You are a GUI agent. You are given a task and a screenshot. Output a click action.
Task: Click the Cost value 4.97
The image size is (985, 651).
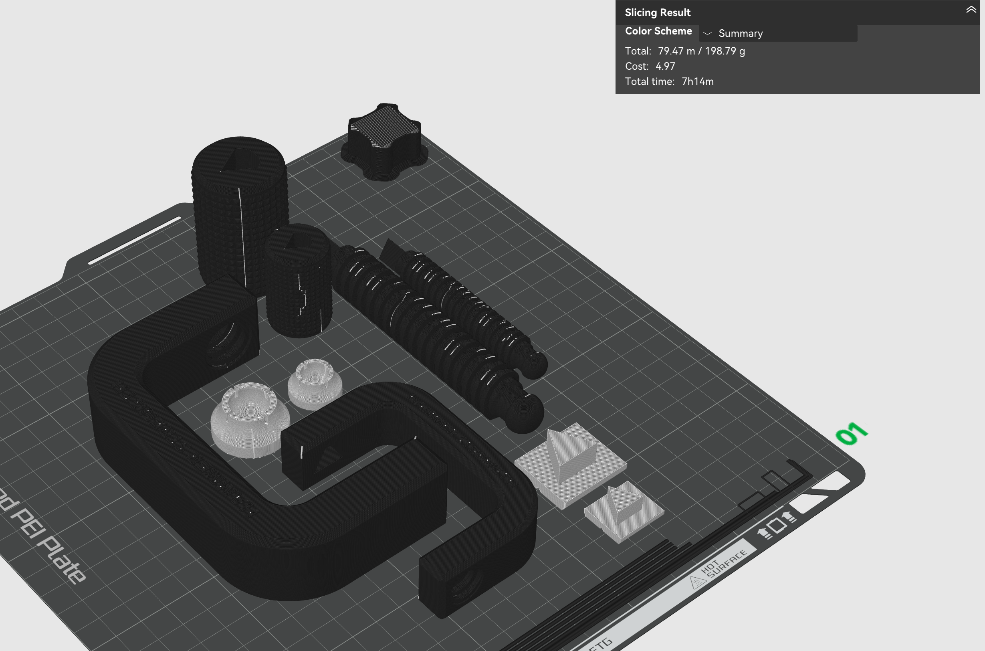(665, 66)
